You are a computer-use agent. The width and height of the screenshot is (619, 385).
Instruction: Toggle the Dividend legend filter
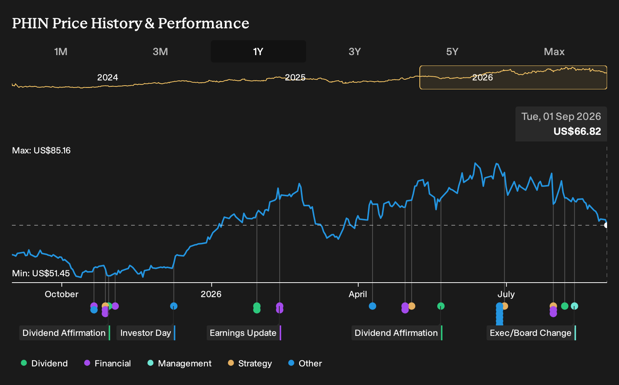tap(44, 363)
